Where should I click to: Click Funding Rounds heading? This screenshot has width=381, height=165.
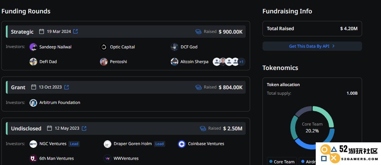click(x=26, y=11)
